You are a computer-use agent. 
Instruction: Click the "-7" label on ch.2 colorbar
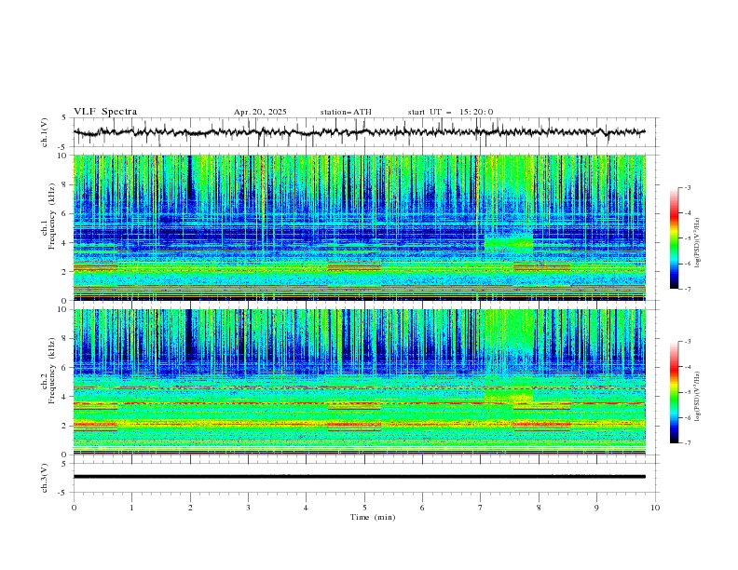[x=688, y=442]
